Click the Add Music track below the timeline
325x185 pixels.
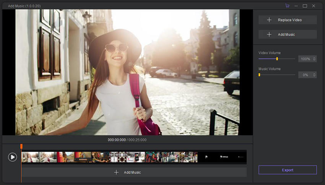click(x=134, y=172)
